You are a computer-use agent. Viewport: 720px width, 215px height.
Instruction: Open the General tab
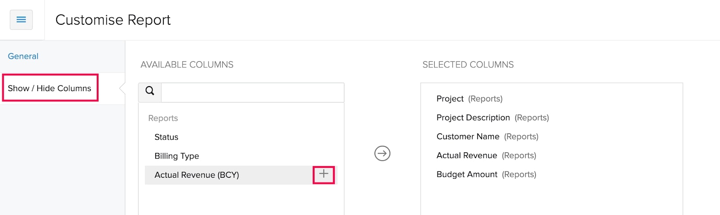tap(23, 56)
